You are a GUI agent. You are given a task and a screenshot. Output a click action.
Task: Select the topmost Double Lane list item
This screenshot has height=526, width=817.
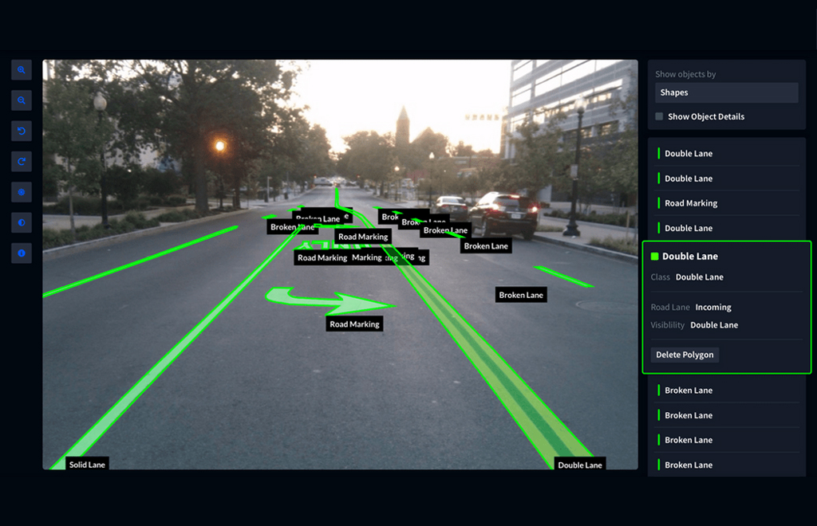tap(689, 154)
